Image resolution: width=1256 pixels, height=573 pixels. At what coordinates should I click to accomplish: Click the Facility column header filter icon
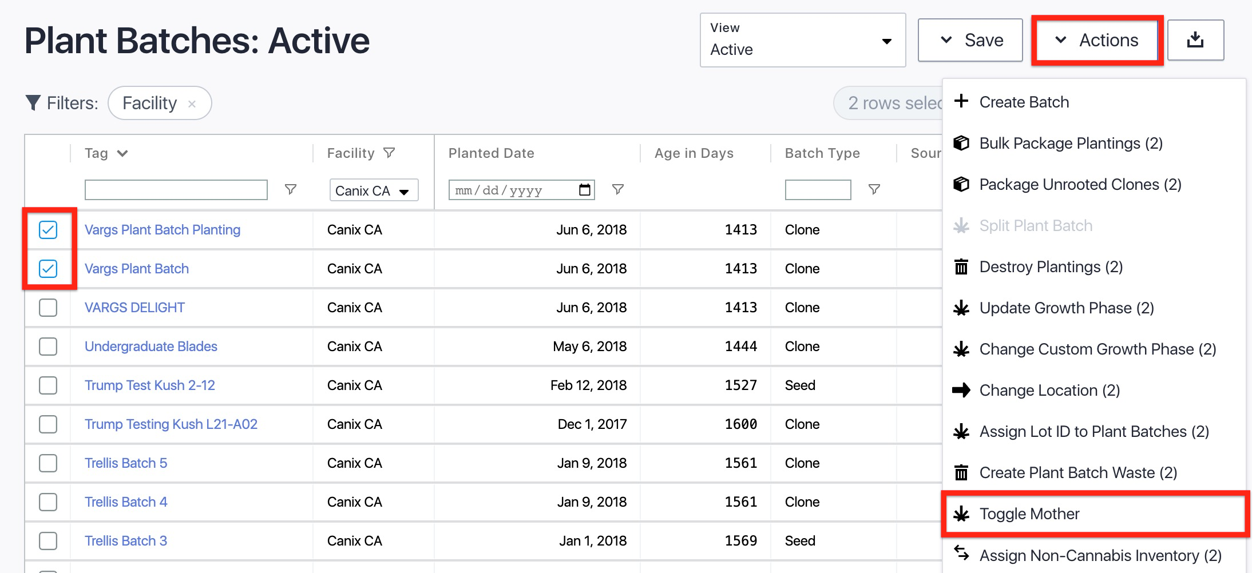pyautogui.click(x=389, y=153)
